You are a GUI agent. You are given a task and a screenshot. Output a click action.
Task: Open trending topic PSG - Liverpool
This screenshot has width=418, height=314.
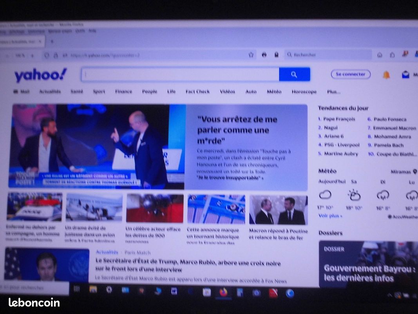click(x=342, y=145)
